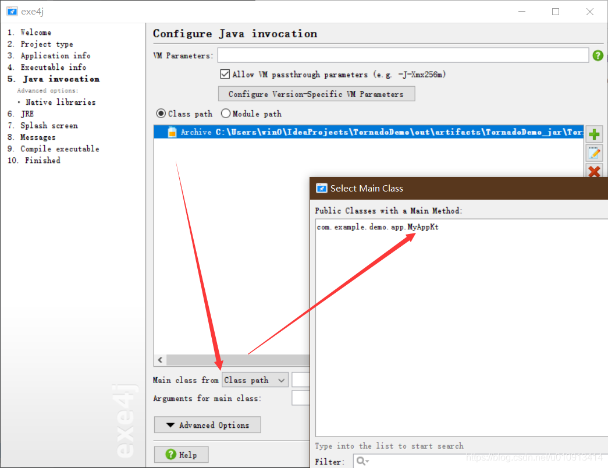
Task: Click the archive jar icon in class path list
Action: [x=172, y=132]
